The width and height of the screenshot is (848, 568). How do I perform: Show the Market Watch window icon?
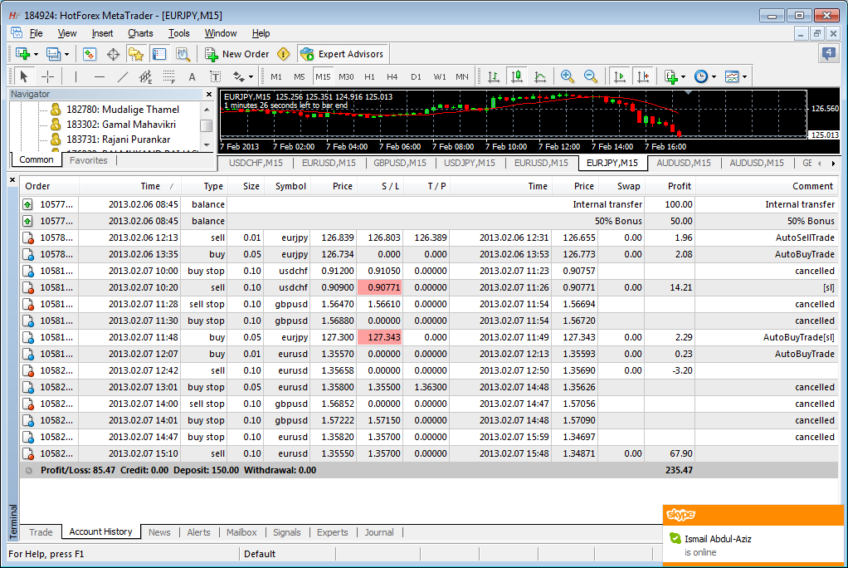pyautogui.click(x=90, y=54)
